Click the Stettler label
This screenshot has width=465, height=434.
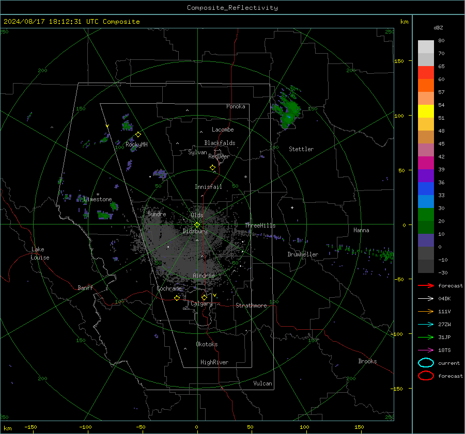(301, 149)
